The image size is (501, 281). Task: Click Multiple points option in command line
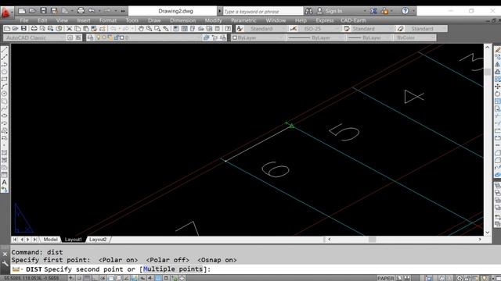click(173, 269)
